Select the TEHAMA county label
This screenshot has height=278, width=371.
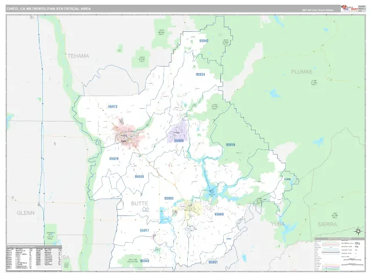[78, 56]
